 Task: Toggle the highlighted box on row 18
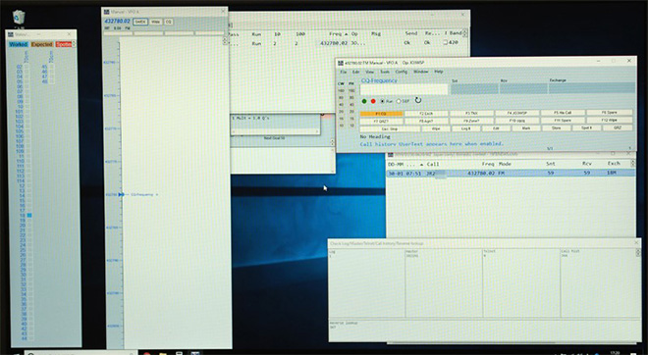tap(29, 216)
